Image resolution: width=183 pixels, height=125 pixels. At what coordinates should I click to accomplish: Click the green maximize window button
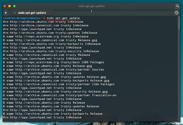[14, 6]
